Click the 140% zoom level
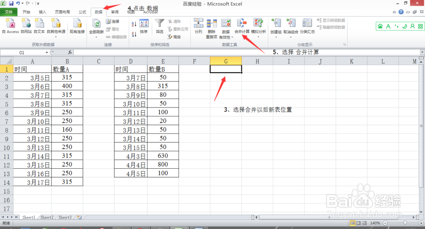 [375, 223]
